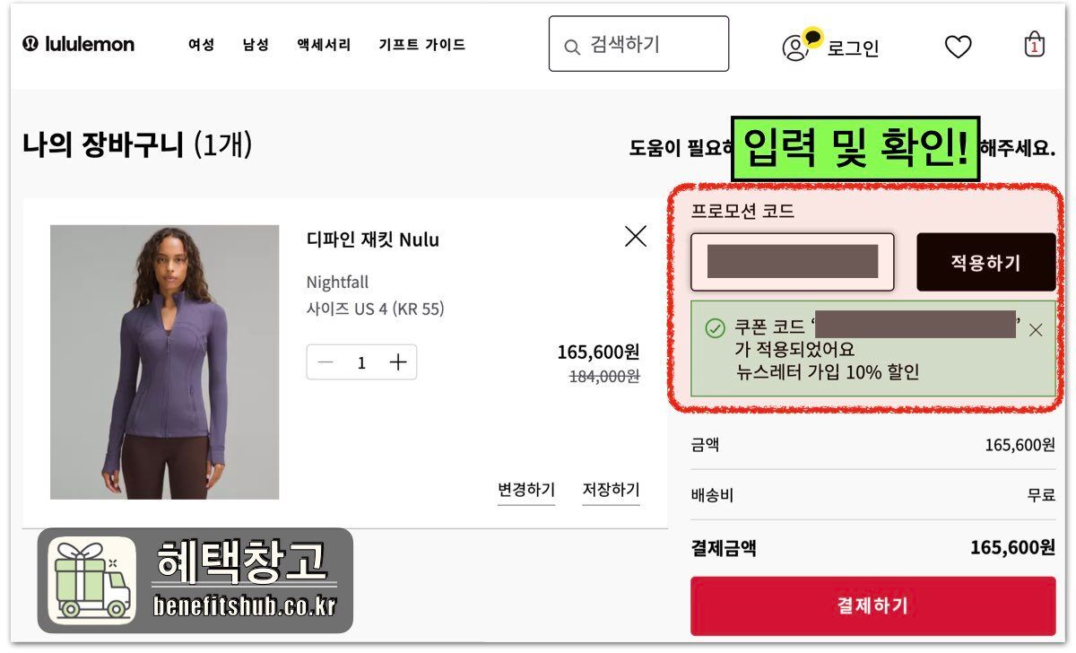Click the lululemon logo
This screenshot has width=1076, height=653.
[x=78, y=44]
